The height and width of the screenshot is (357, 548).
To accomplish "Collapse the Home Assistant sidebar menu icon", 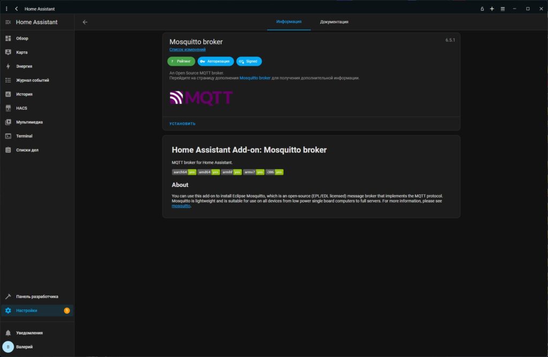I will coord(8,22).
